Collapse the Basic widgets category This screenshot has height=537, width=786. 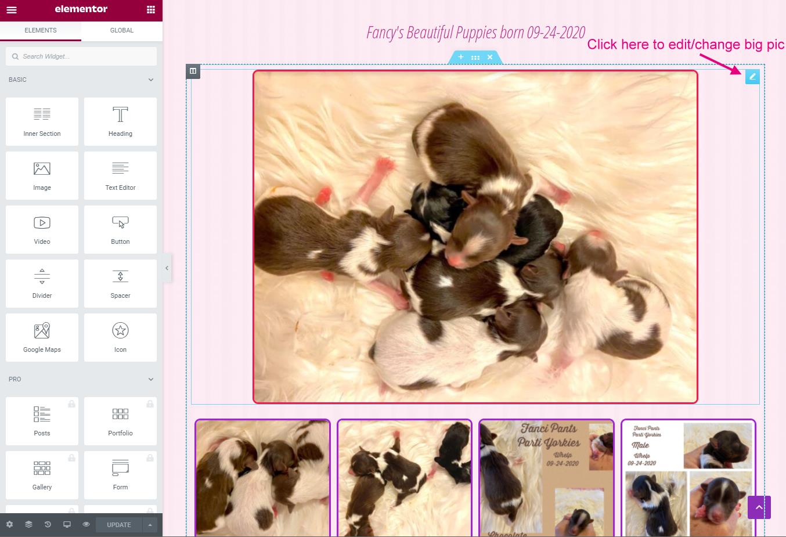tap(151, 80)
